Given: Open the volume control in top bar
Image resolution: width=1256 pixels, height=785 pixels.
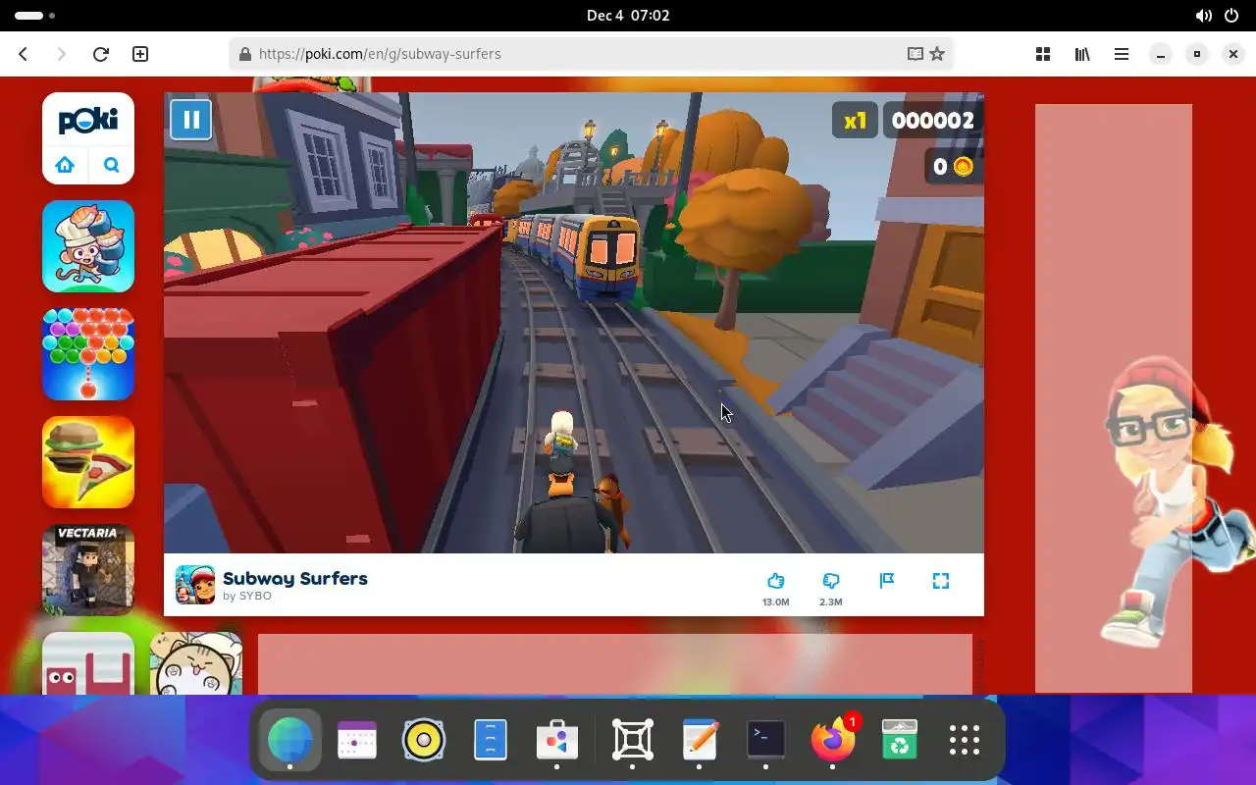Looking at the screenshot, I should [x=1204, y=15].
